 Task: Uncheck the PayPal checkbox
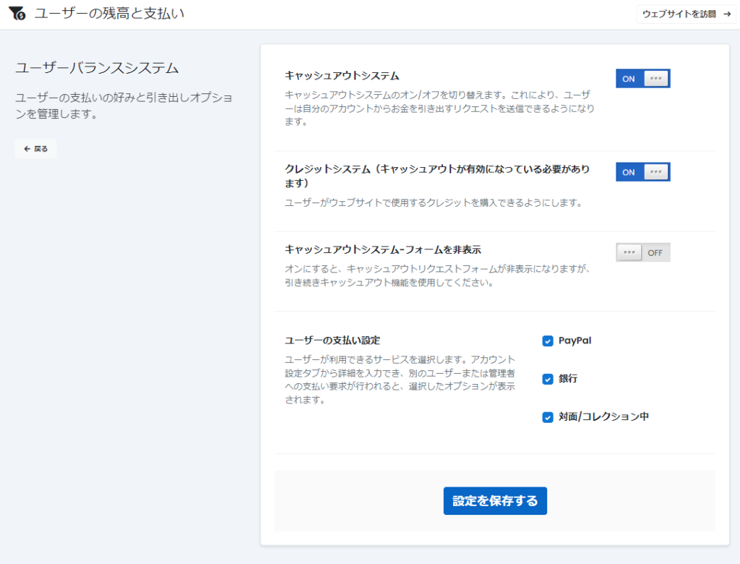point(548,341)
